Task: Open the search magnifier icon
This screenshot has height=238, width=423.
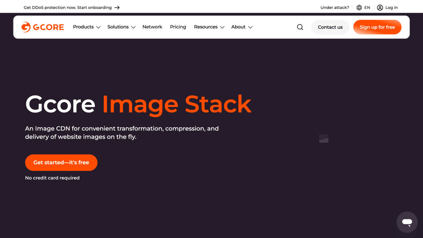Action: pos(300,27)
